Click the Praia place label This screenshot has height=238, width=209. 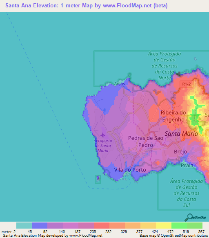(187, 166)
